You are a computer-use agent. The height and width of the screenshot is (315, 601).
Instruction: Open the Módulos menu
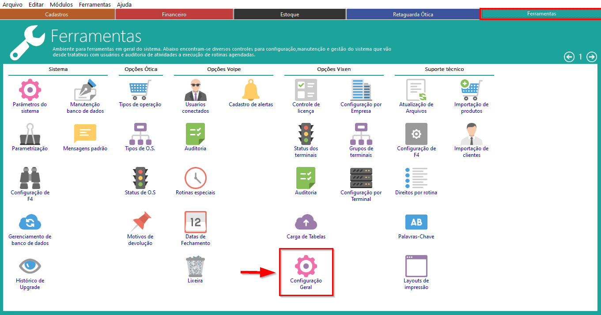61,4
